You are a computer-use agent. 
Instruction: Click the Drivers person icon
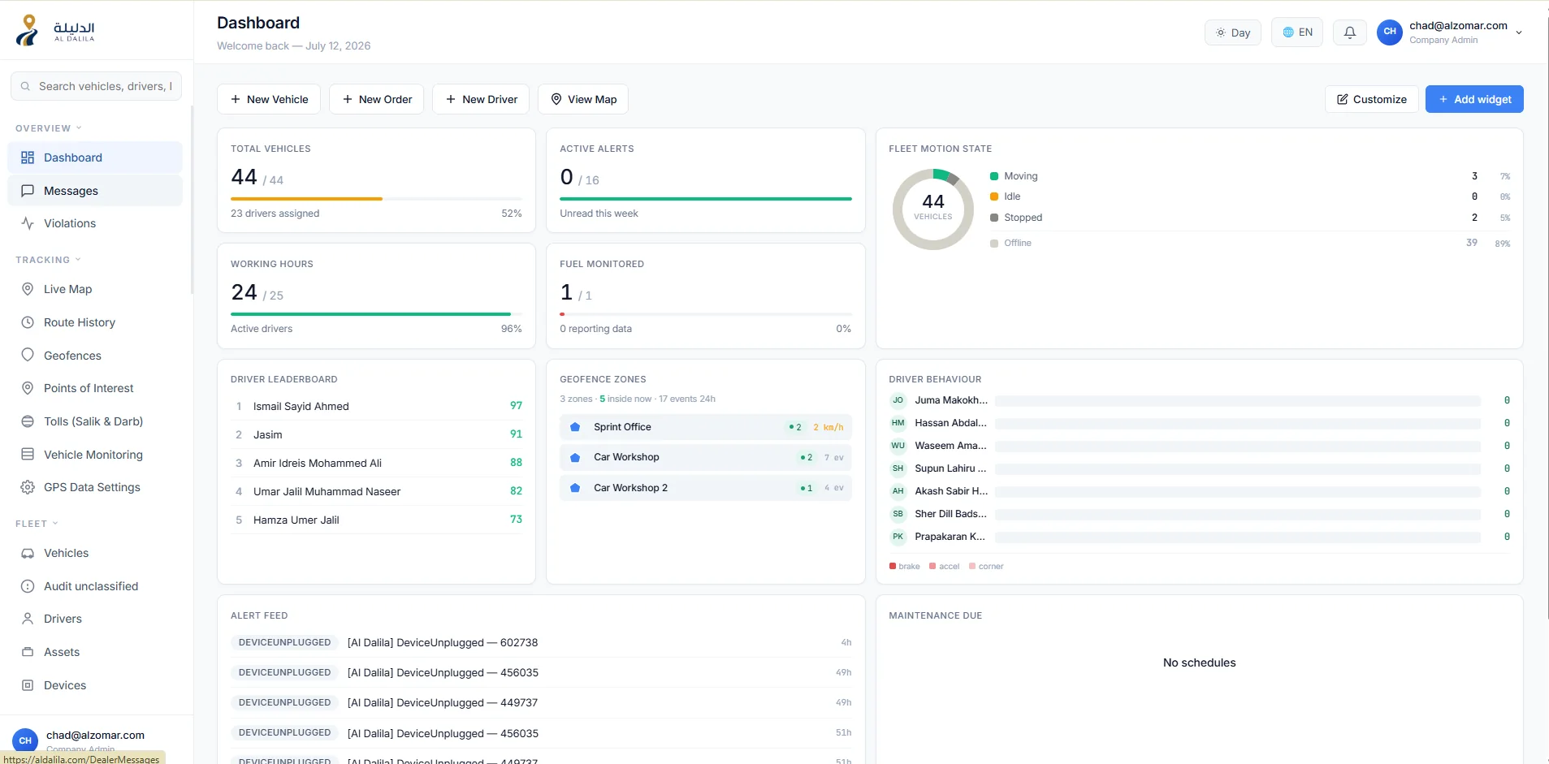tap(28, 619)
